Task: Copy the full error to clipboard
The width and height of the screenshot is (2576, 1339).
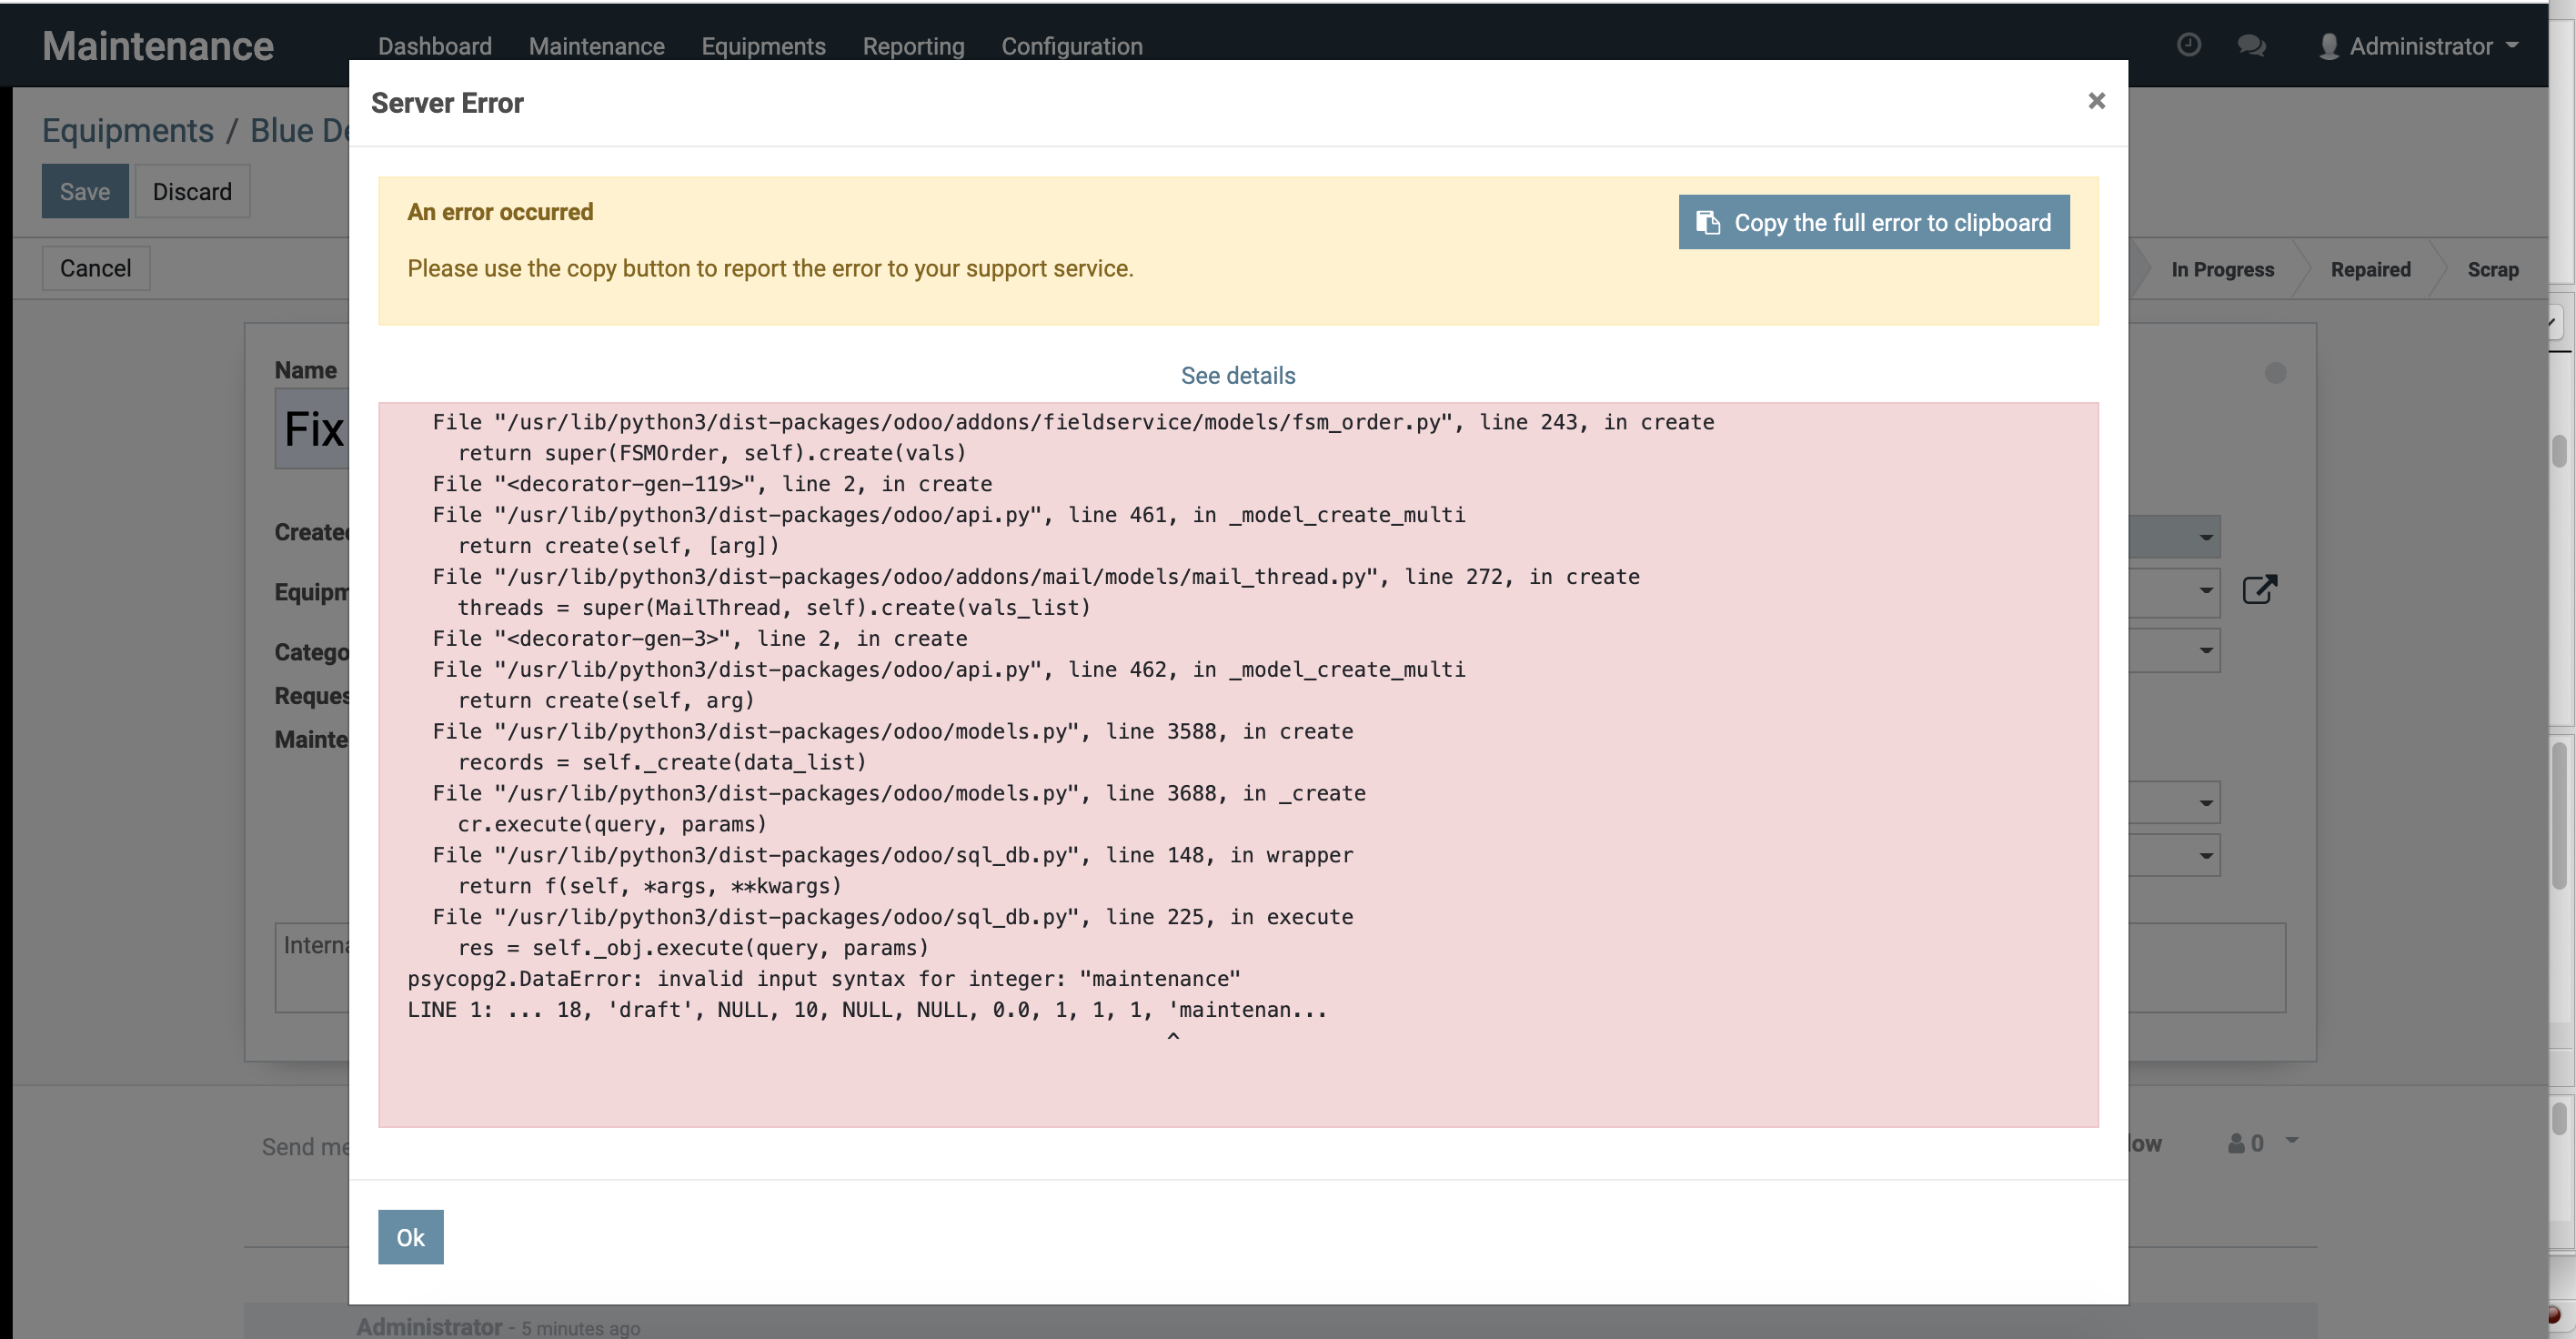Action: 1873,222
